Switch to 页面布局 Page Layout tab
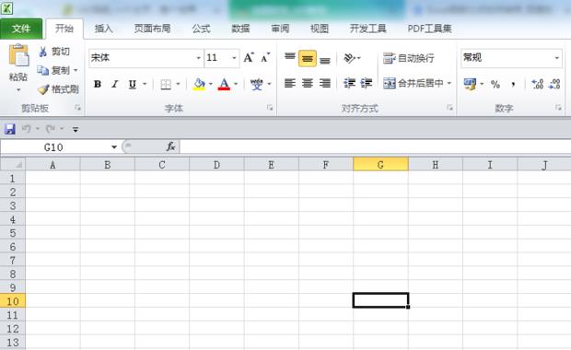This screenshot has width=571, height=350. click(x=152, y=29)
